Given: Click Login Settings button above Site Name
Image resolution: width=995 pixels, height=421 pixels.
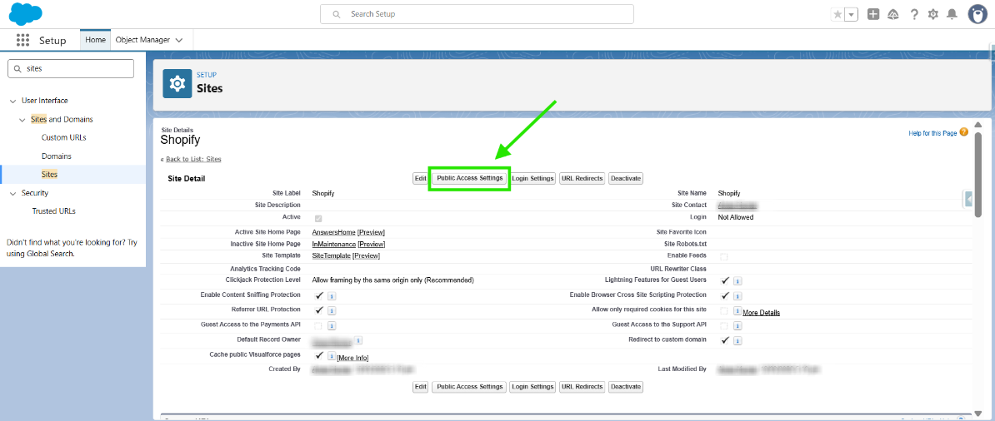Looking at the screenshot, I should [x=533, y=178].
